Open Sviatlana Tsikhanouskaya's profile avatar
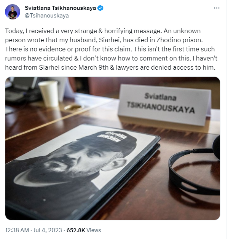 pos(13,12)
